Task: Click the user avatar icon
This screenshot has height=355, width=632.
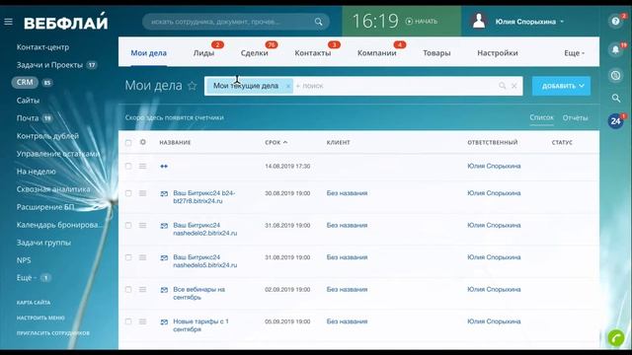Action: pyautogui.click(x=478, y=21)
